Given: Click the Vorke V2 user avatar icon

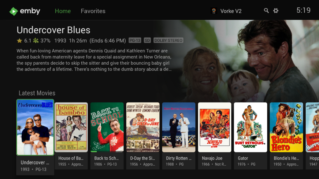Looking at the screenshot, I should (x=214, y=11).
